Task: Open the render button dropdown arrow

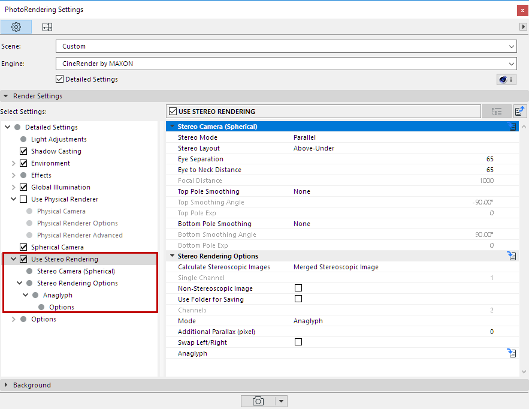Action: coord(281,401)
